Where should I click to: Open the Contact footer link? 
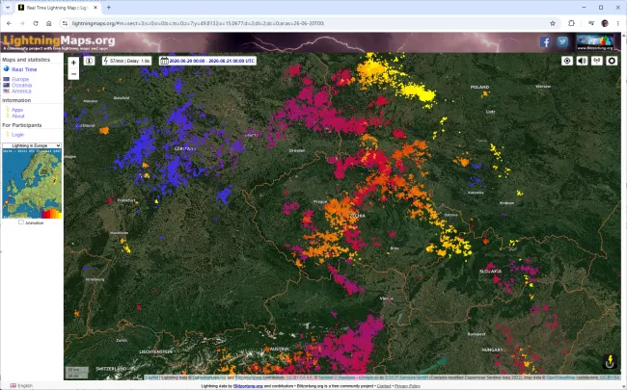pyautogui.click(x=384, y=386)
